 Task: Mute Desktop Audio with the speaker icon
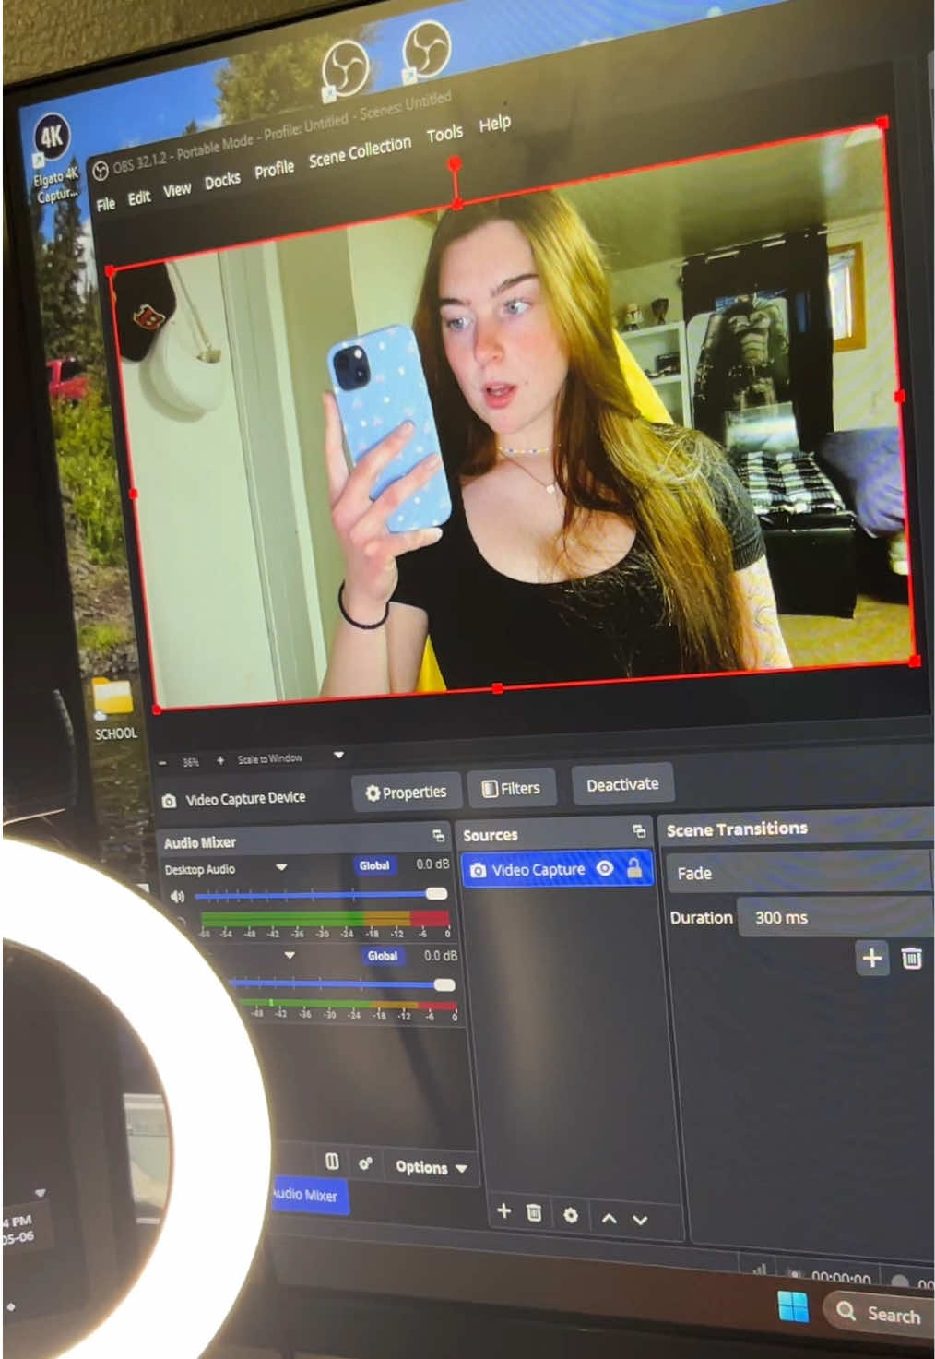pos(177,896)
